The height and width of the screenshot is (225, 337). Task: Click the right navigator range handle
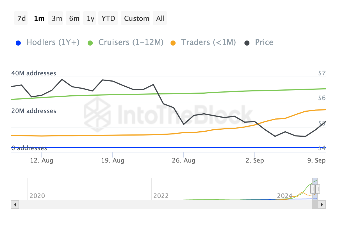[x=318, y=189]
